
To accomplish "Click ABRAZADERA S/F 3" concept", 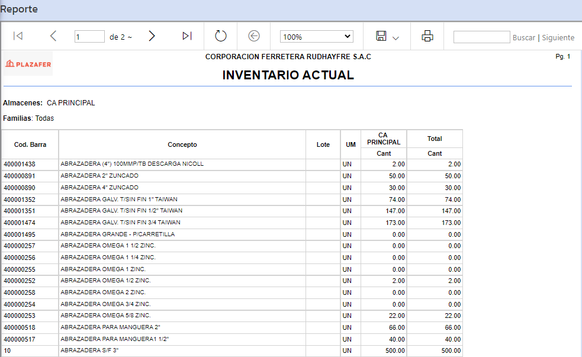I will (89, 350).
